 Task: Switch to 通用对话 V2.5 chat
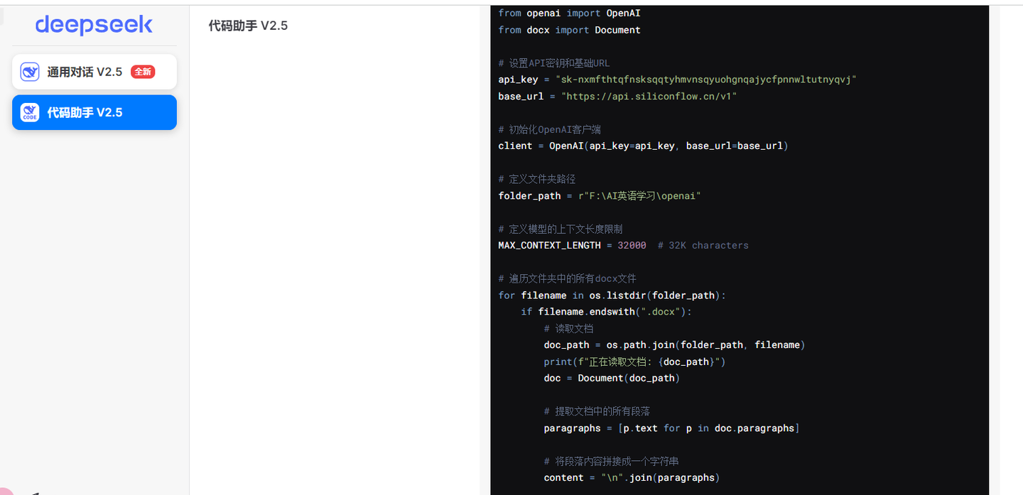pos(85,72)
